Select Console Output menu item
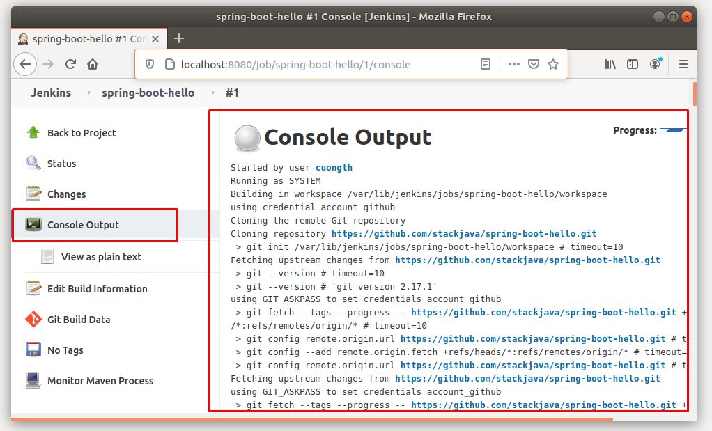This screenshot has width=712, height=431. 83,225
